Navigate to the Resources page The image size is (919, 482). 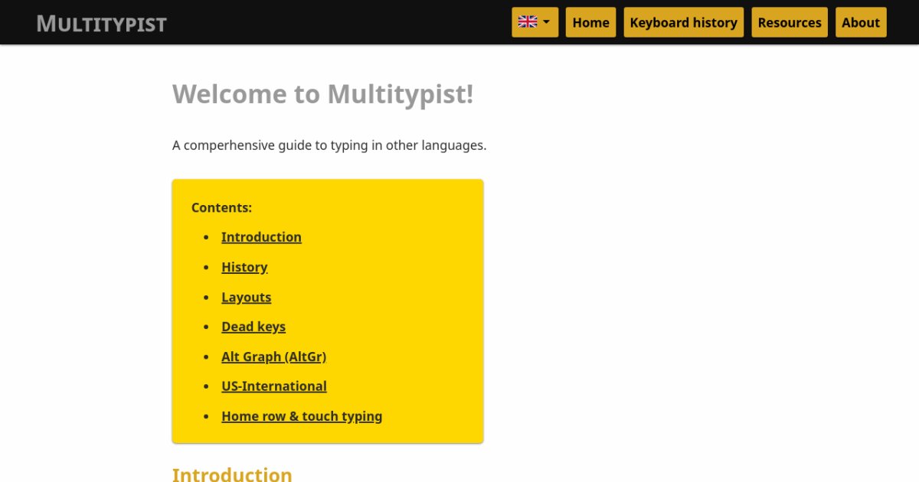790,22
